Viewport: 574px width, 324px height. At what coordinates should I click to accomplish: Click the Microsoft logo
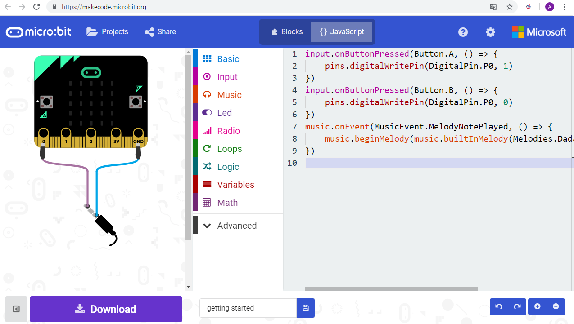539,32
